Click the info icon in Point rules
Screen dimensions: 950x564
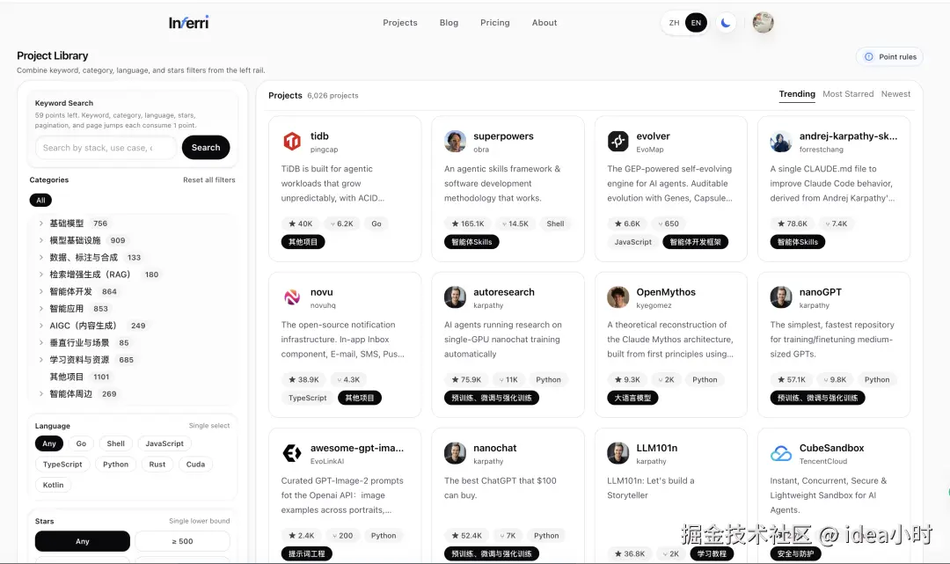pyautogui.click(x=869, y=56)
